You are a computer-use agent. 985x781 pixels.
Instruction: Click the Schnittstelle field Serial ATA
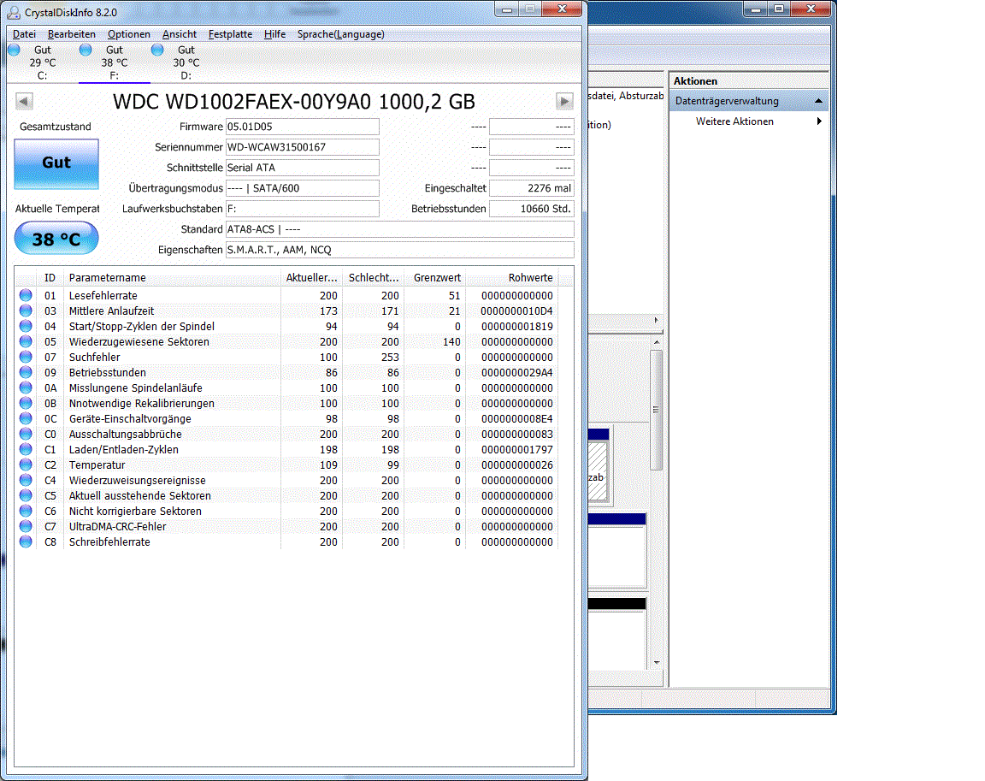[302, 168]
